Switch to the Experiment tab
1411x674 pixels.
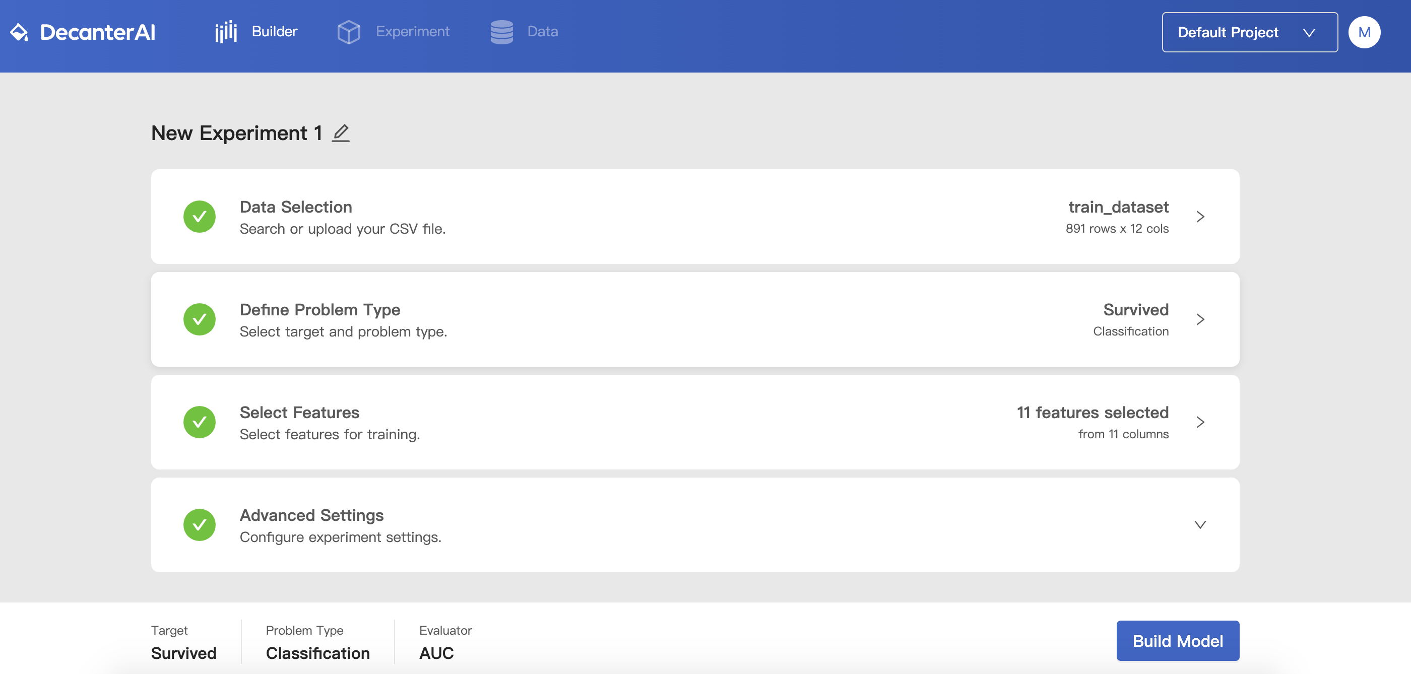(412, 32)
